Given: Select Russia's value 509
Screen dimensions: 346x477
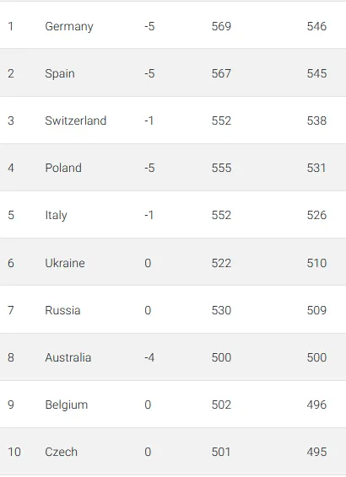Looking at the screenshot, I should [x=316, y=310].
